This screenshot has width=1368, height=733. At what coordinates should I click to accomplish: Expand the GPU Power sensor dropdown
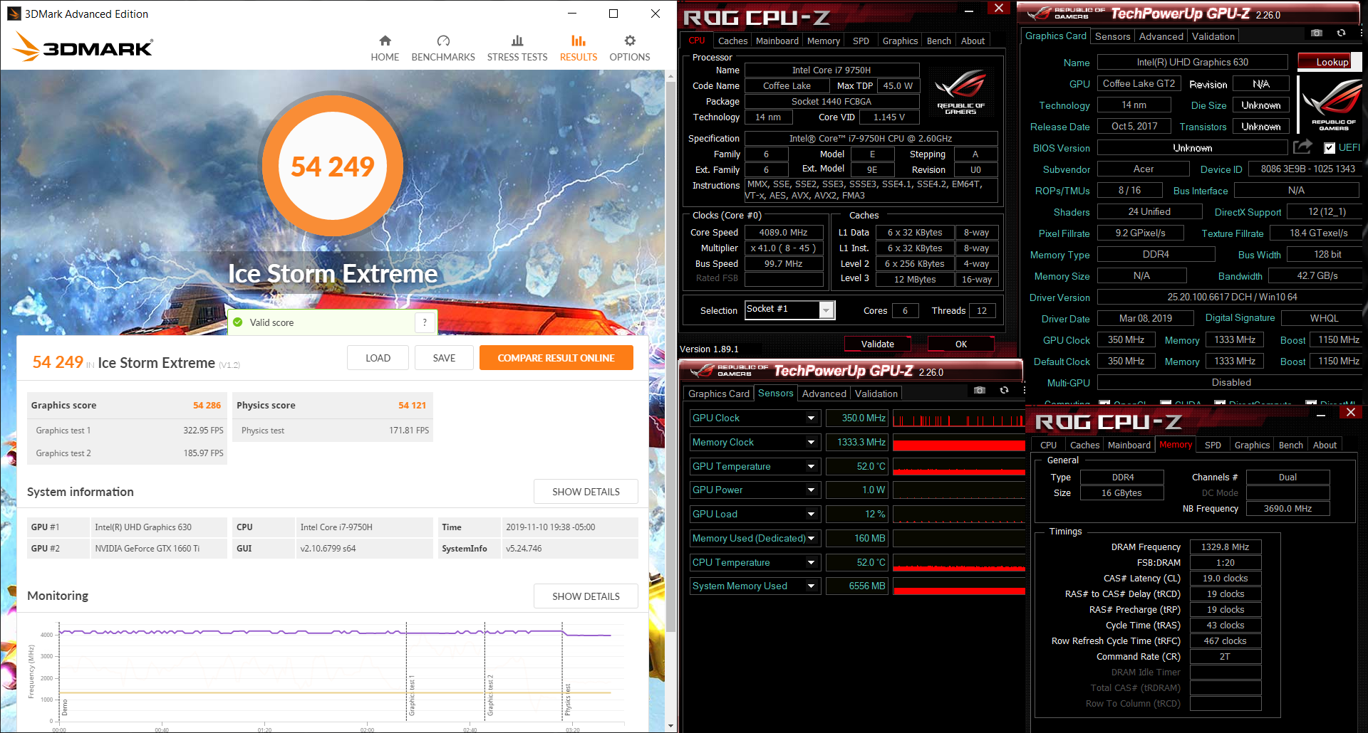tap(811, 490)
